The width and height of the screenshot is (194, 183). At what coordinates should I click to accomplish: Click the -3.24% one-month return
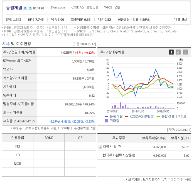[x=54, y=122]
